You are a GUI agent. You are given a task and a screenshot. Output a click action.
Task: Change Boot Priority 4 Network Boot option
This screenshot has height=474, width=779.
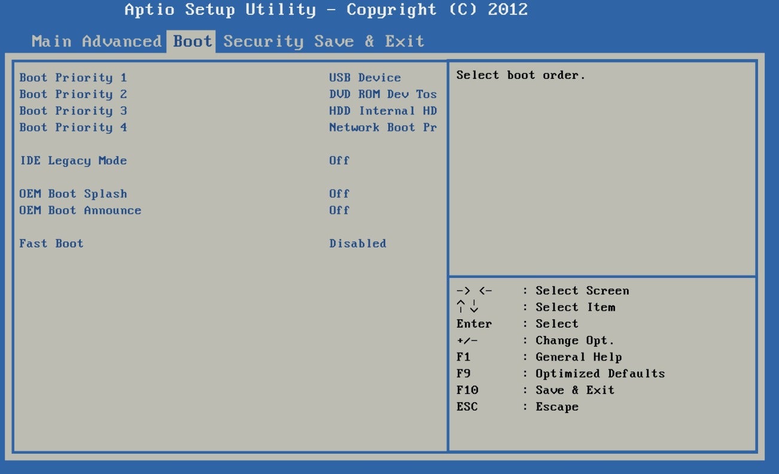(x=73, y=127)
